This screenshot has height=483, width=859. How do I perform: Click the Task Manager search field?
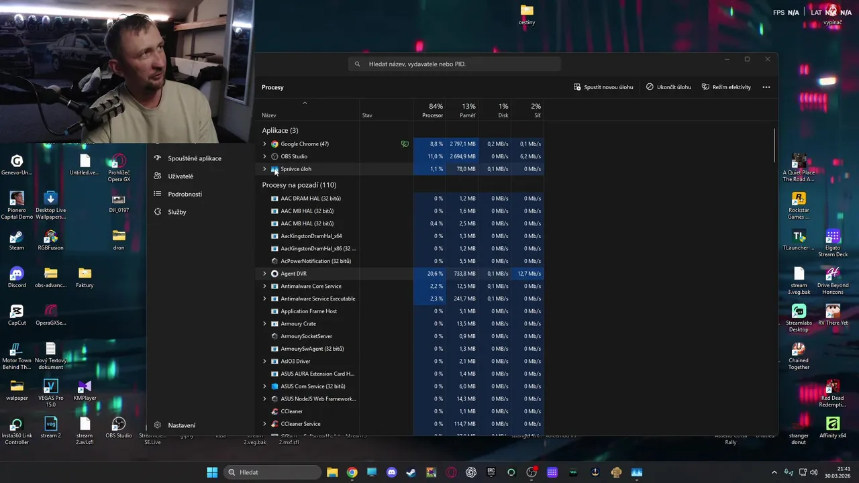point(454,64)
